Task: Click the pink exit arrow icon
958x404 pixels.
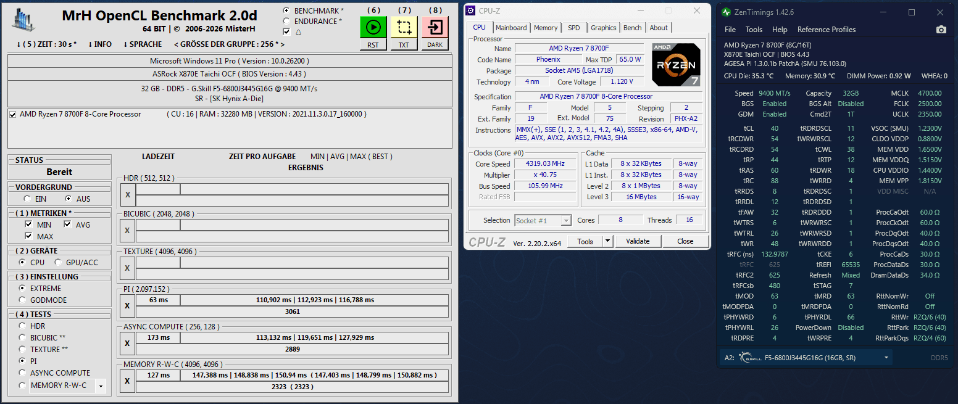Action: 435,27
